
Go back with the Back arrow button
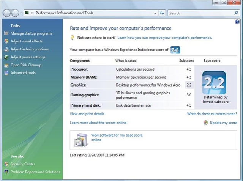(x=7, y=13)
